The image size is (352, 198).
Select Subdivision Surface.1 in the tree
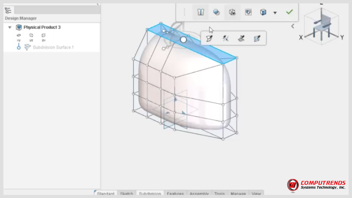click(53, 47)
